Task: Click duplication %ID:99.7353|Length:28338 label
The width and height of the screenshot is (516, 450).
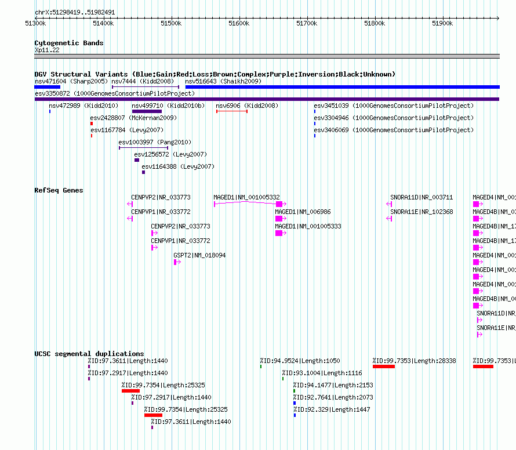Action: 415,361
